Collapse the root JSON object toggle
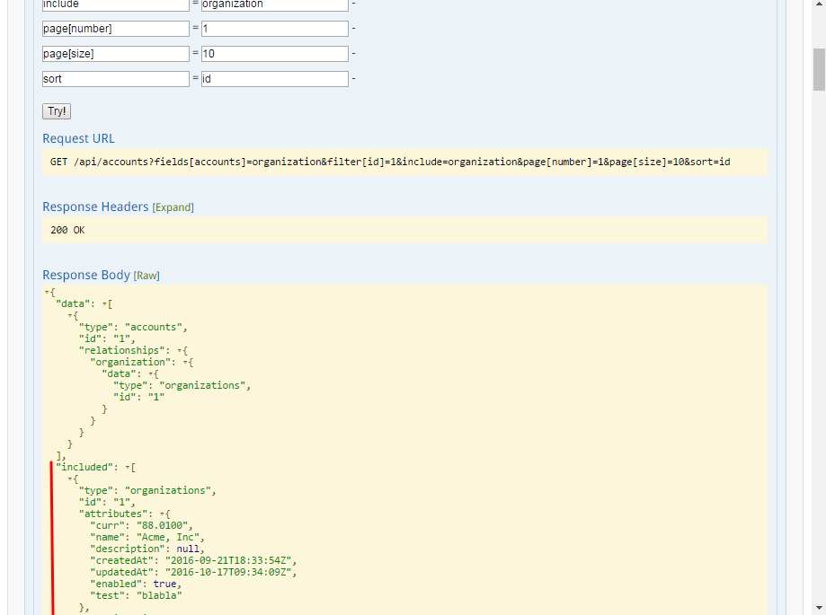The height and width of the screenshot is (615, 826). (x=47, y=293)
